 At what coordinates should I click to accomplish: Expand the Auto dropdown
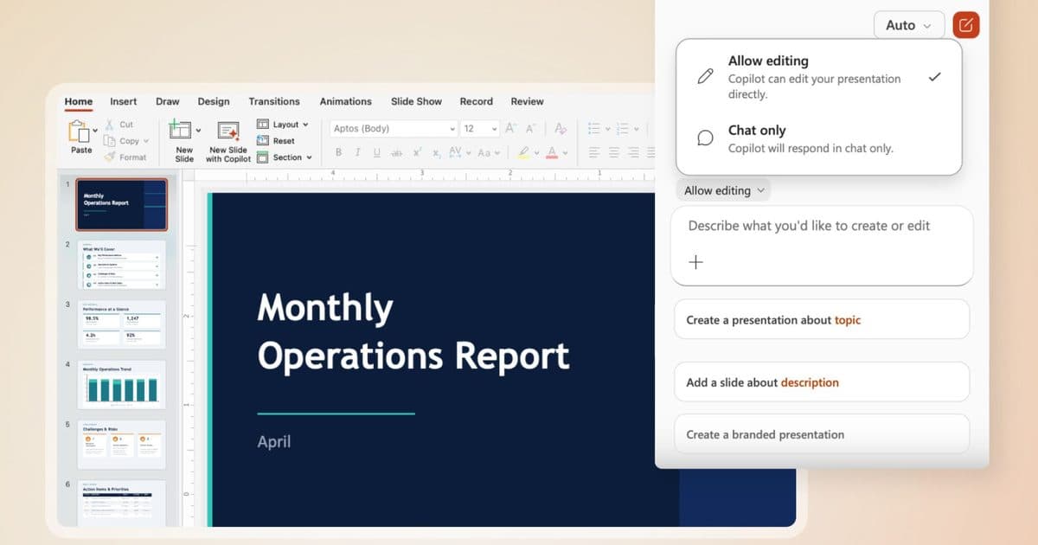[908, 24]
